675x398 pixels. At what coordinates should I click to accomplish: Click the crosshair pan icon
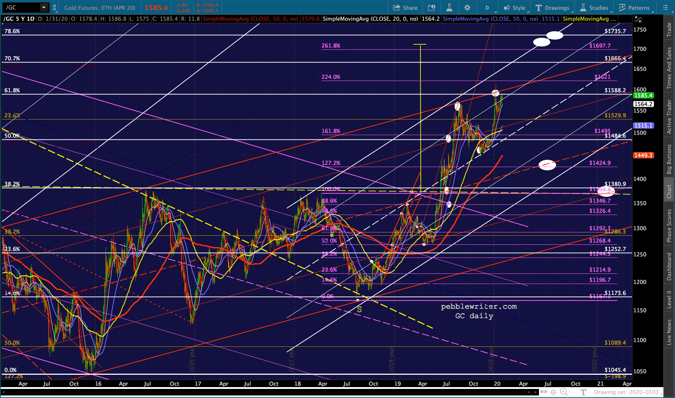pos(554,392)
